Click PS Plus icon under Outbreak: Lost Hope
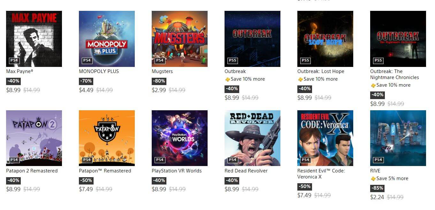This screenshot has height=210, width=435. tap(300, 79)
